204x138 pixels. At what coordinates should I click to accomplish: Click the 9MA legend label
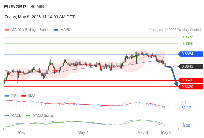coord(32,96)
